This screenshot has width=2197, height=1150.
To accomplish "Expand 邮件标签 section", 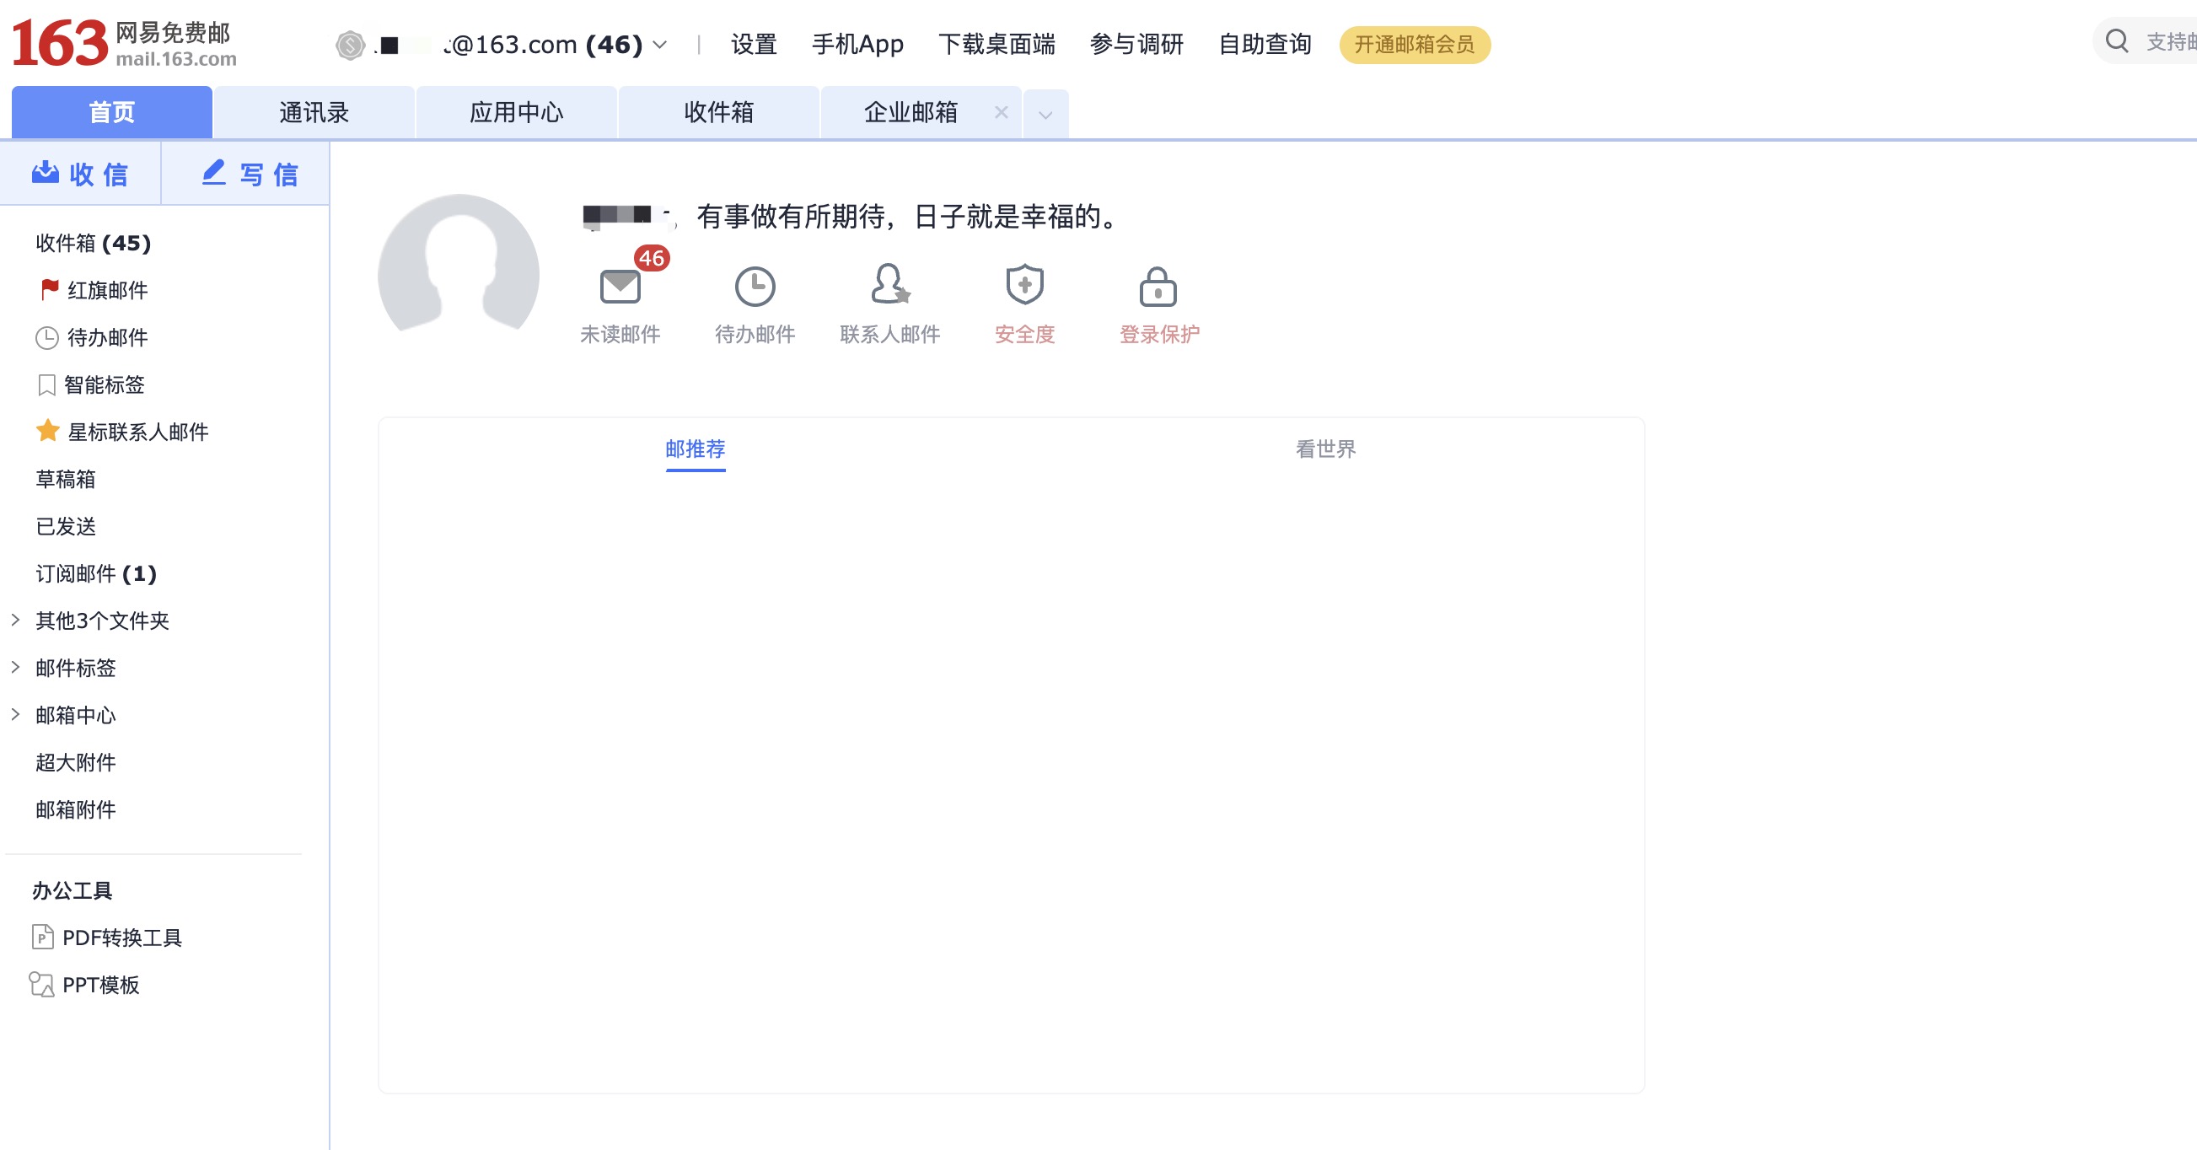I will (15, 667).
